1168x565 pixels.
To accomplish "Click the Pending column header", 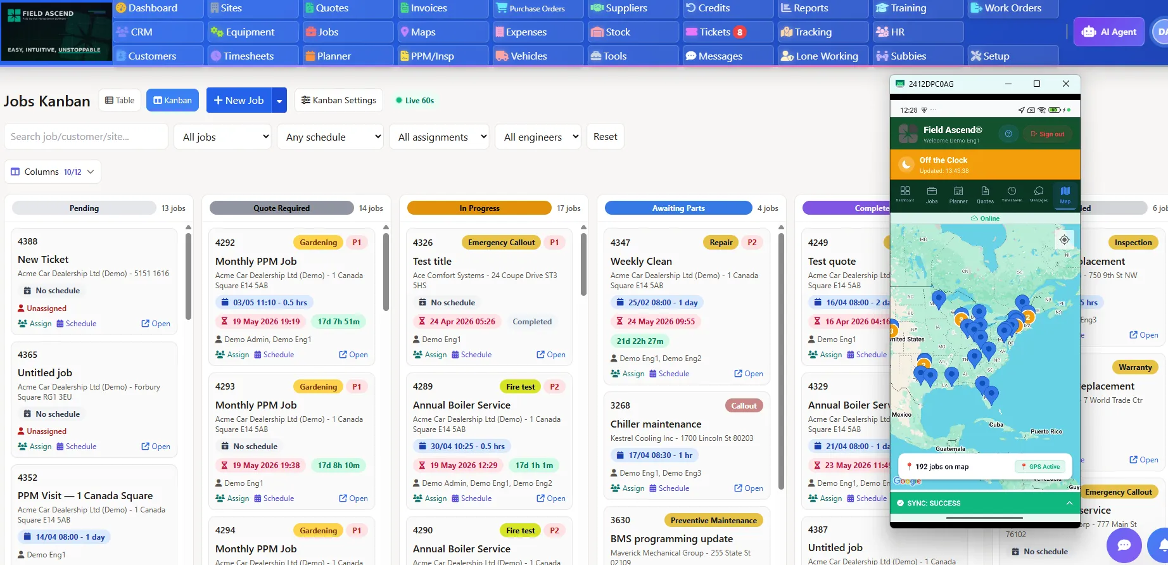I will pyautogui.click(x=84, y=208).
